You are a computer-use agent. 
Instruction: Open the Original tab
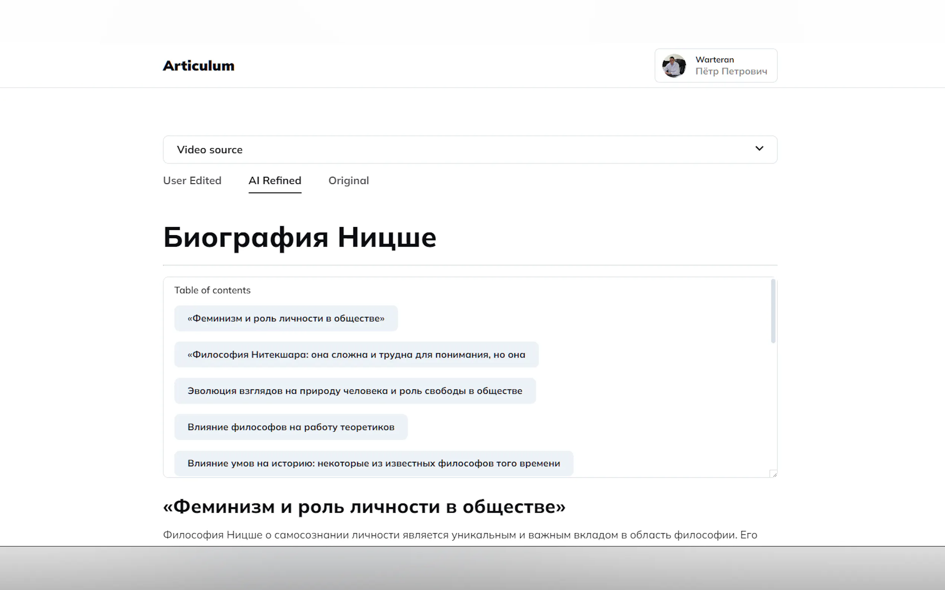[349, 180]
